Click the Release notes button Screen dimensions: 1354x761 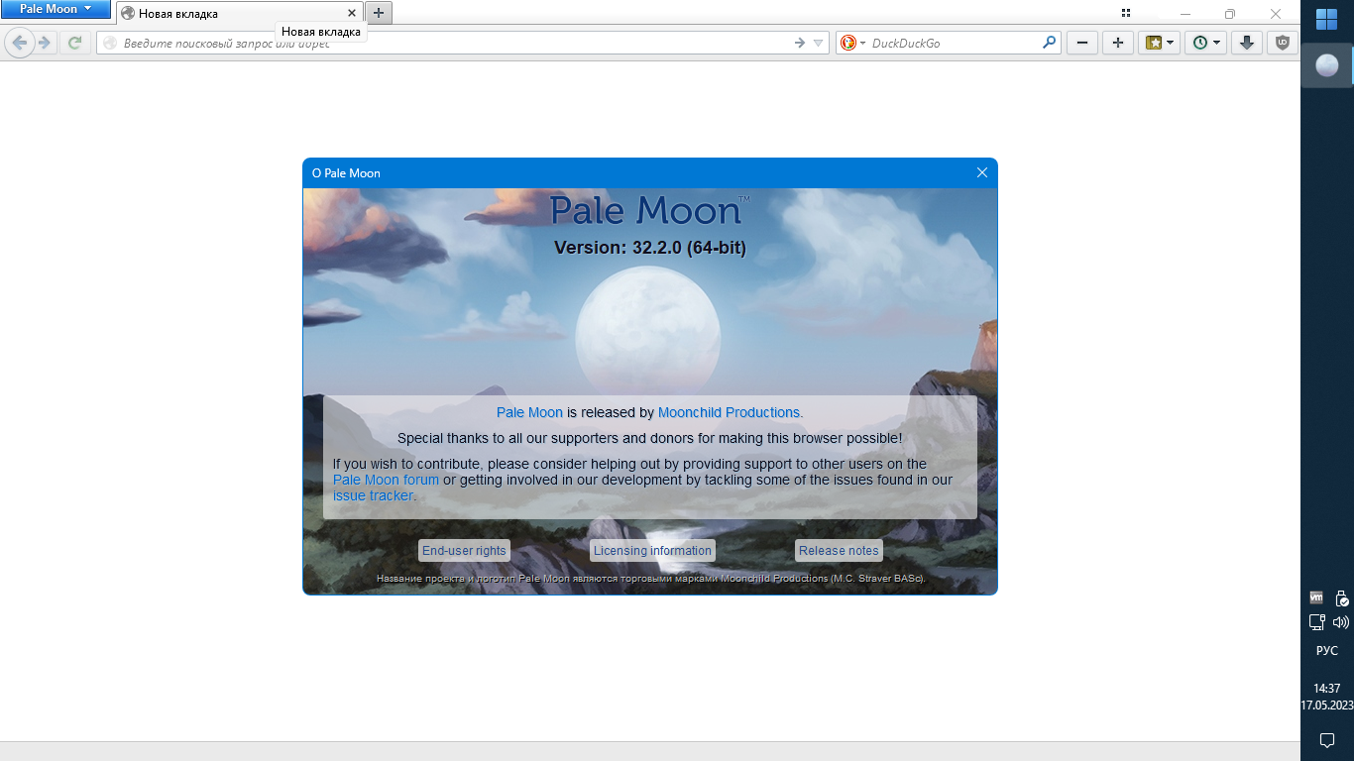click(839, 551)
